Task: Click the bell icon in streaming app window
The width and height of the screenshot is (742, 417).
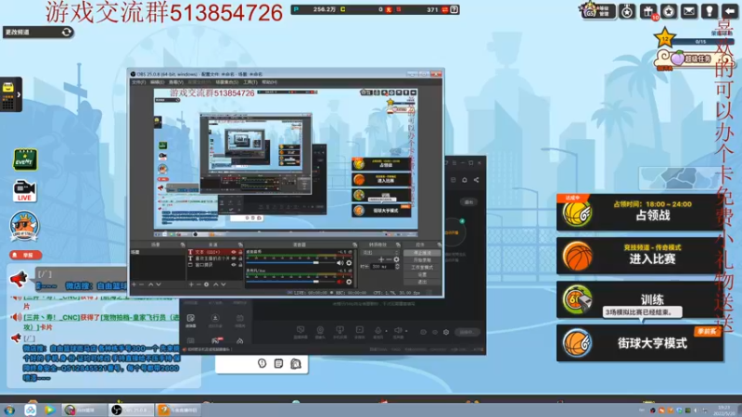Action: [x=465, y=180]
